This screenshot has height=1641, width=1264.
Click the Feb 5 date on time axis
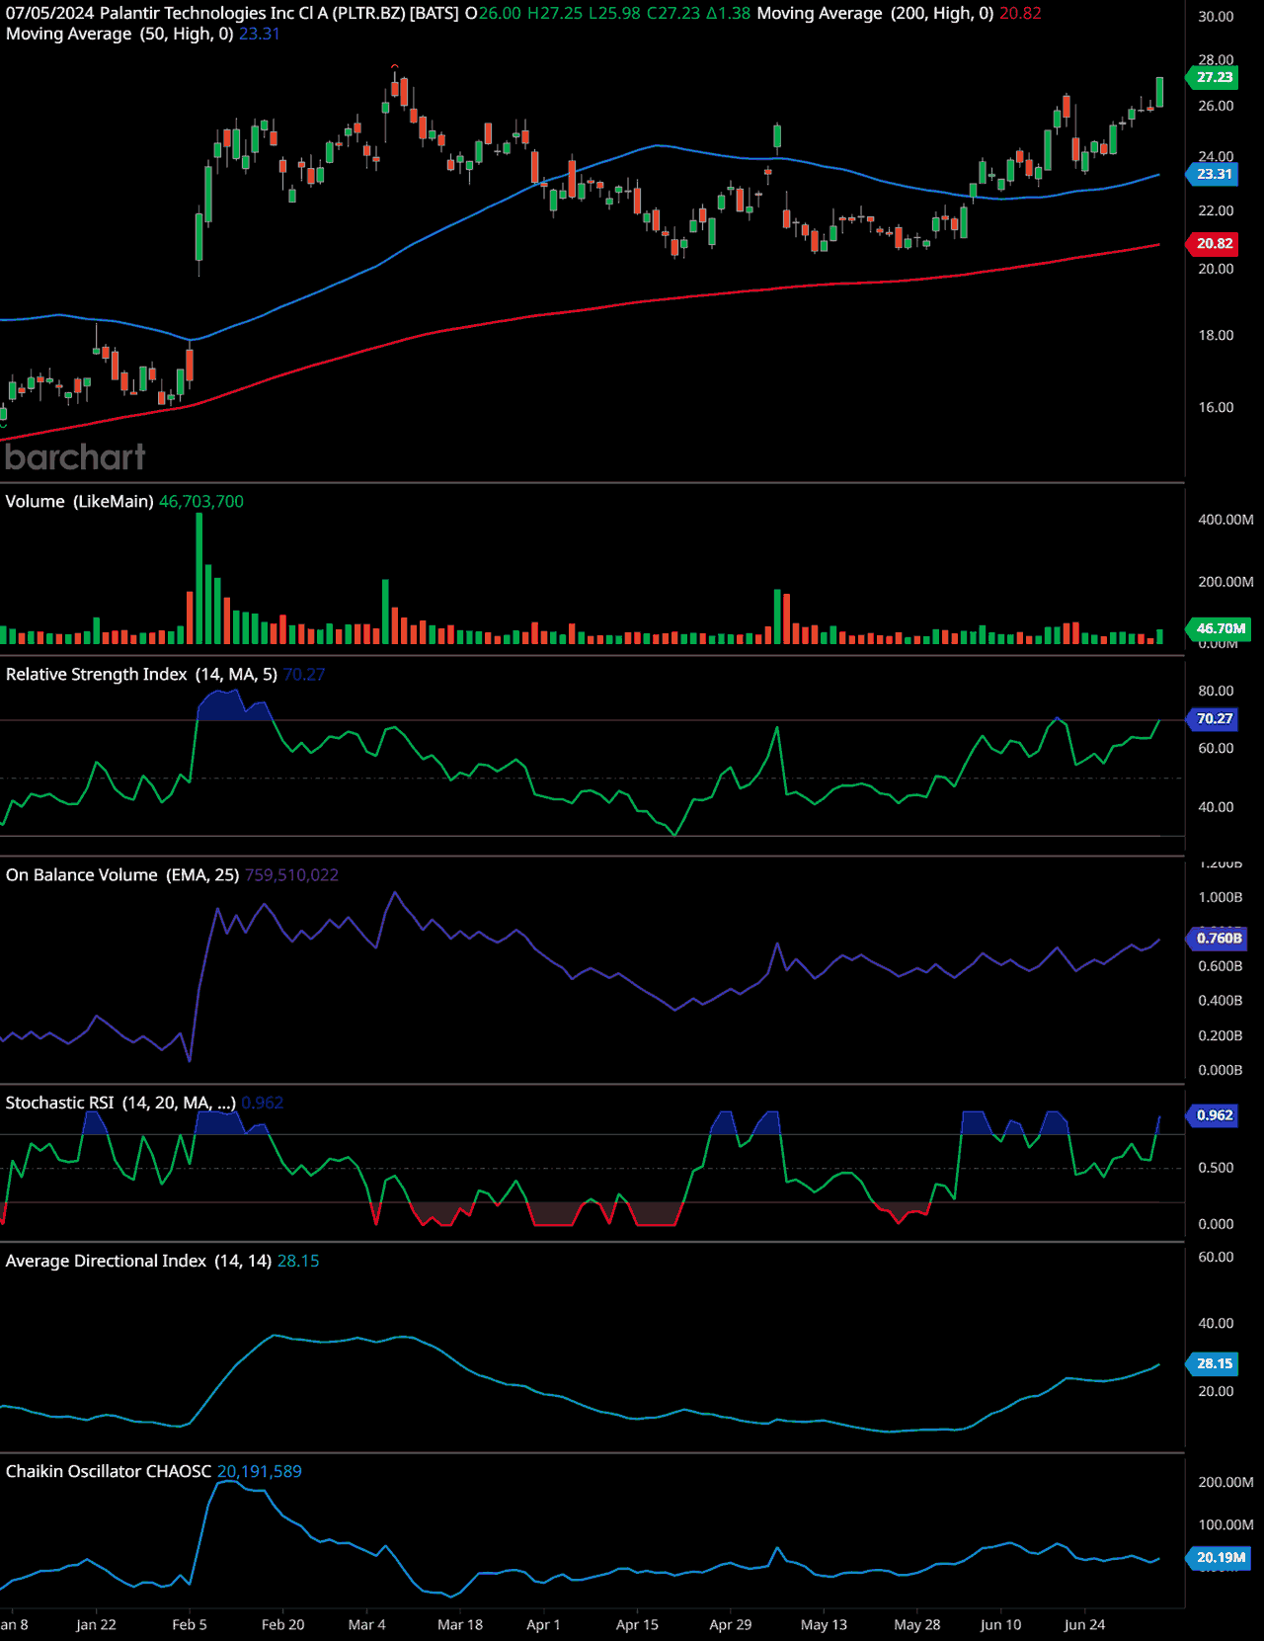click(x=190, y=1624)
